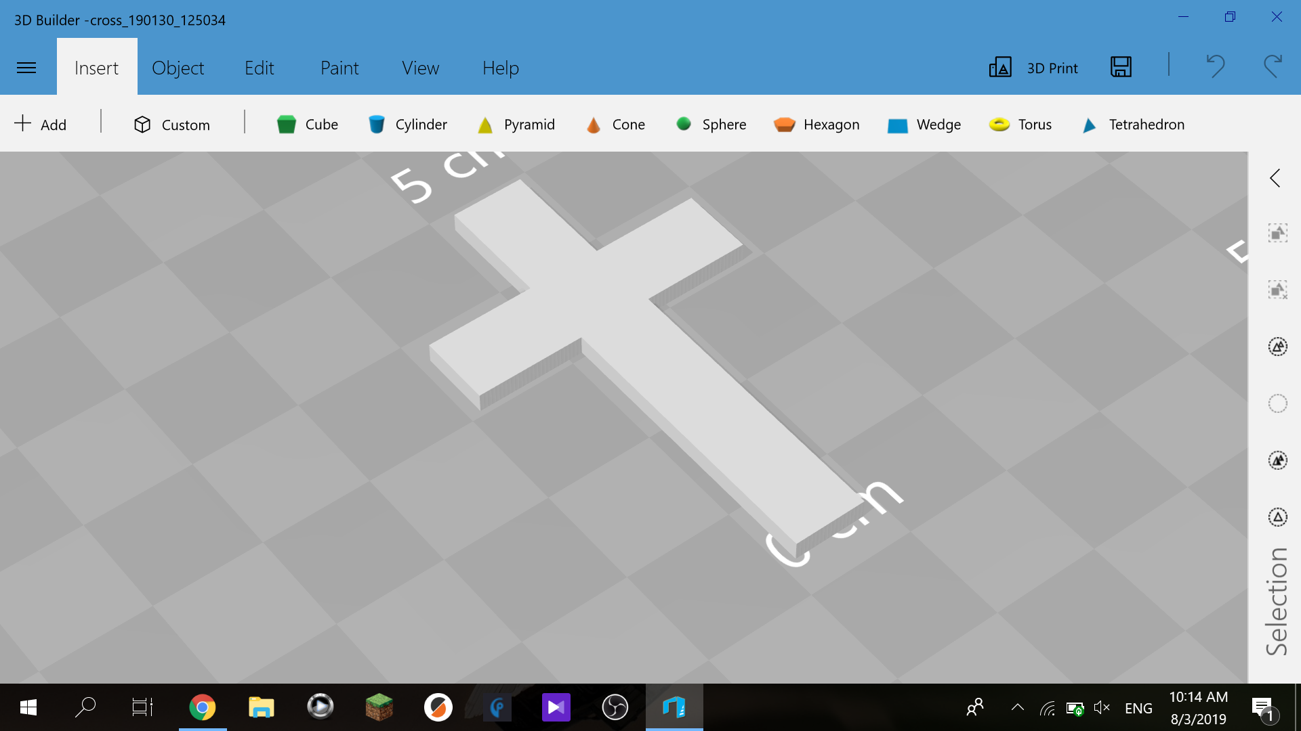Insert a Hexagon shape
Image resolution: width=1301 pixels, height=731 pixels.
[817, 125]
